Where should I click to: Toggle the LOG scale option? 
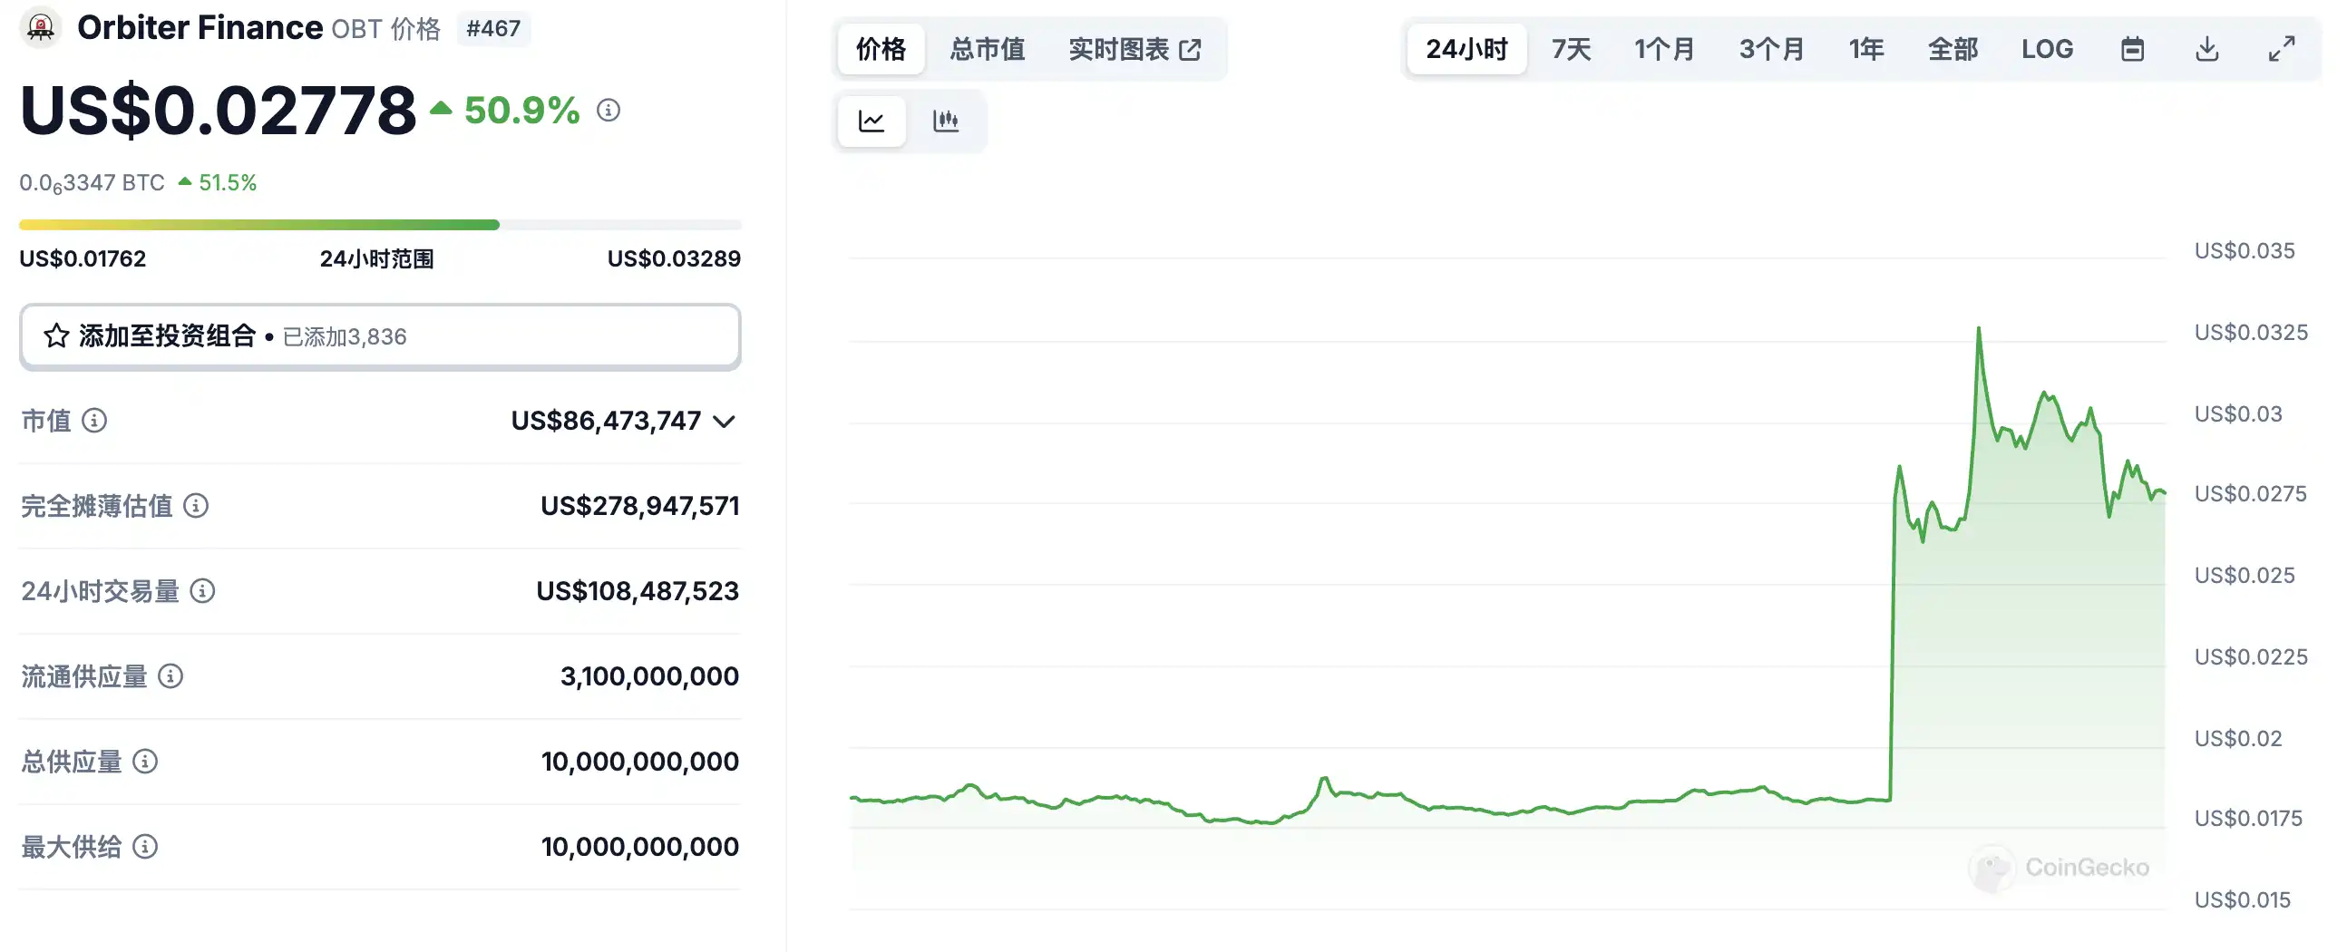coord(2046,49)
